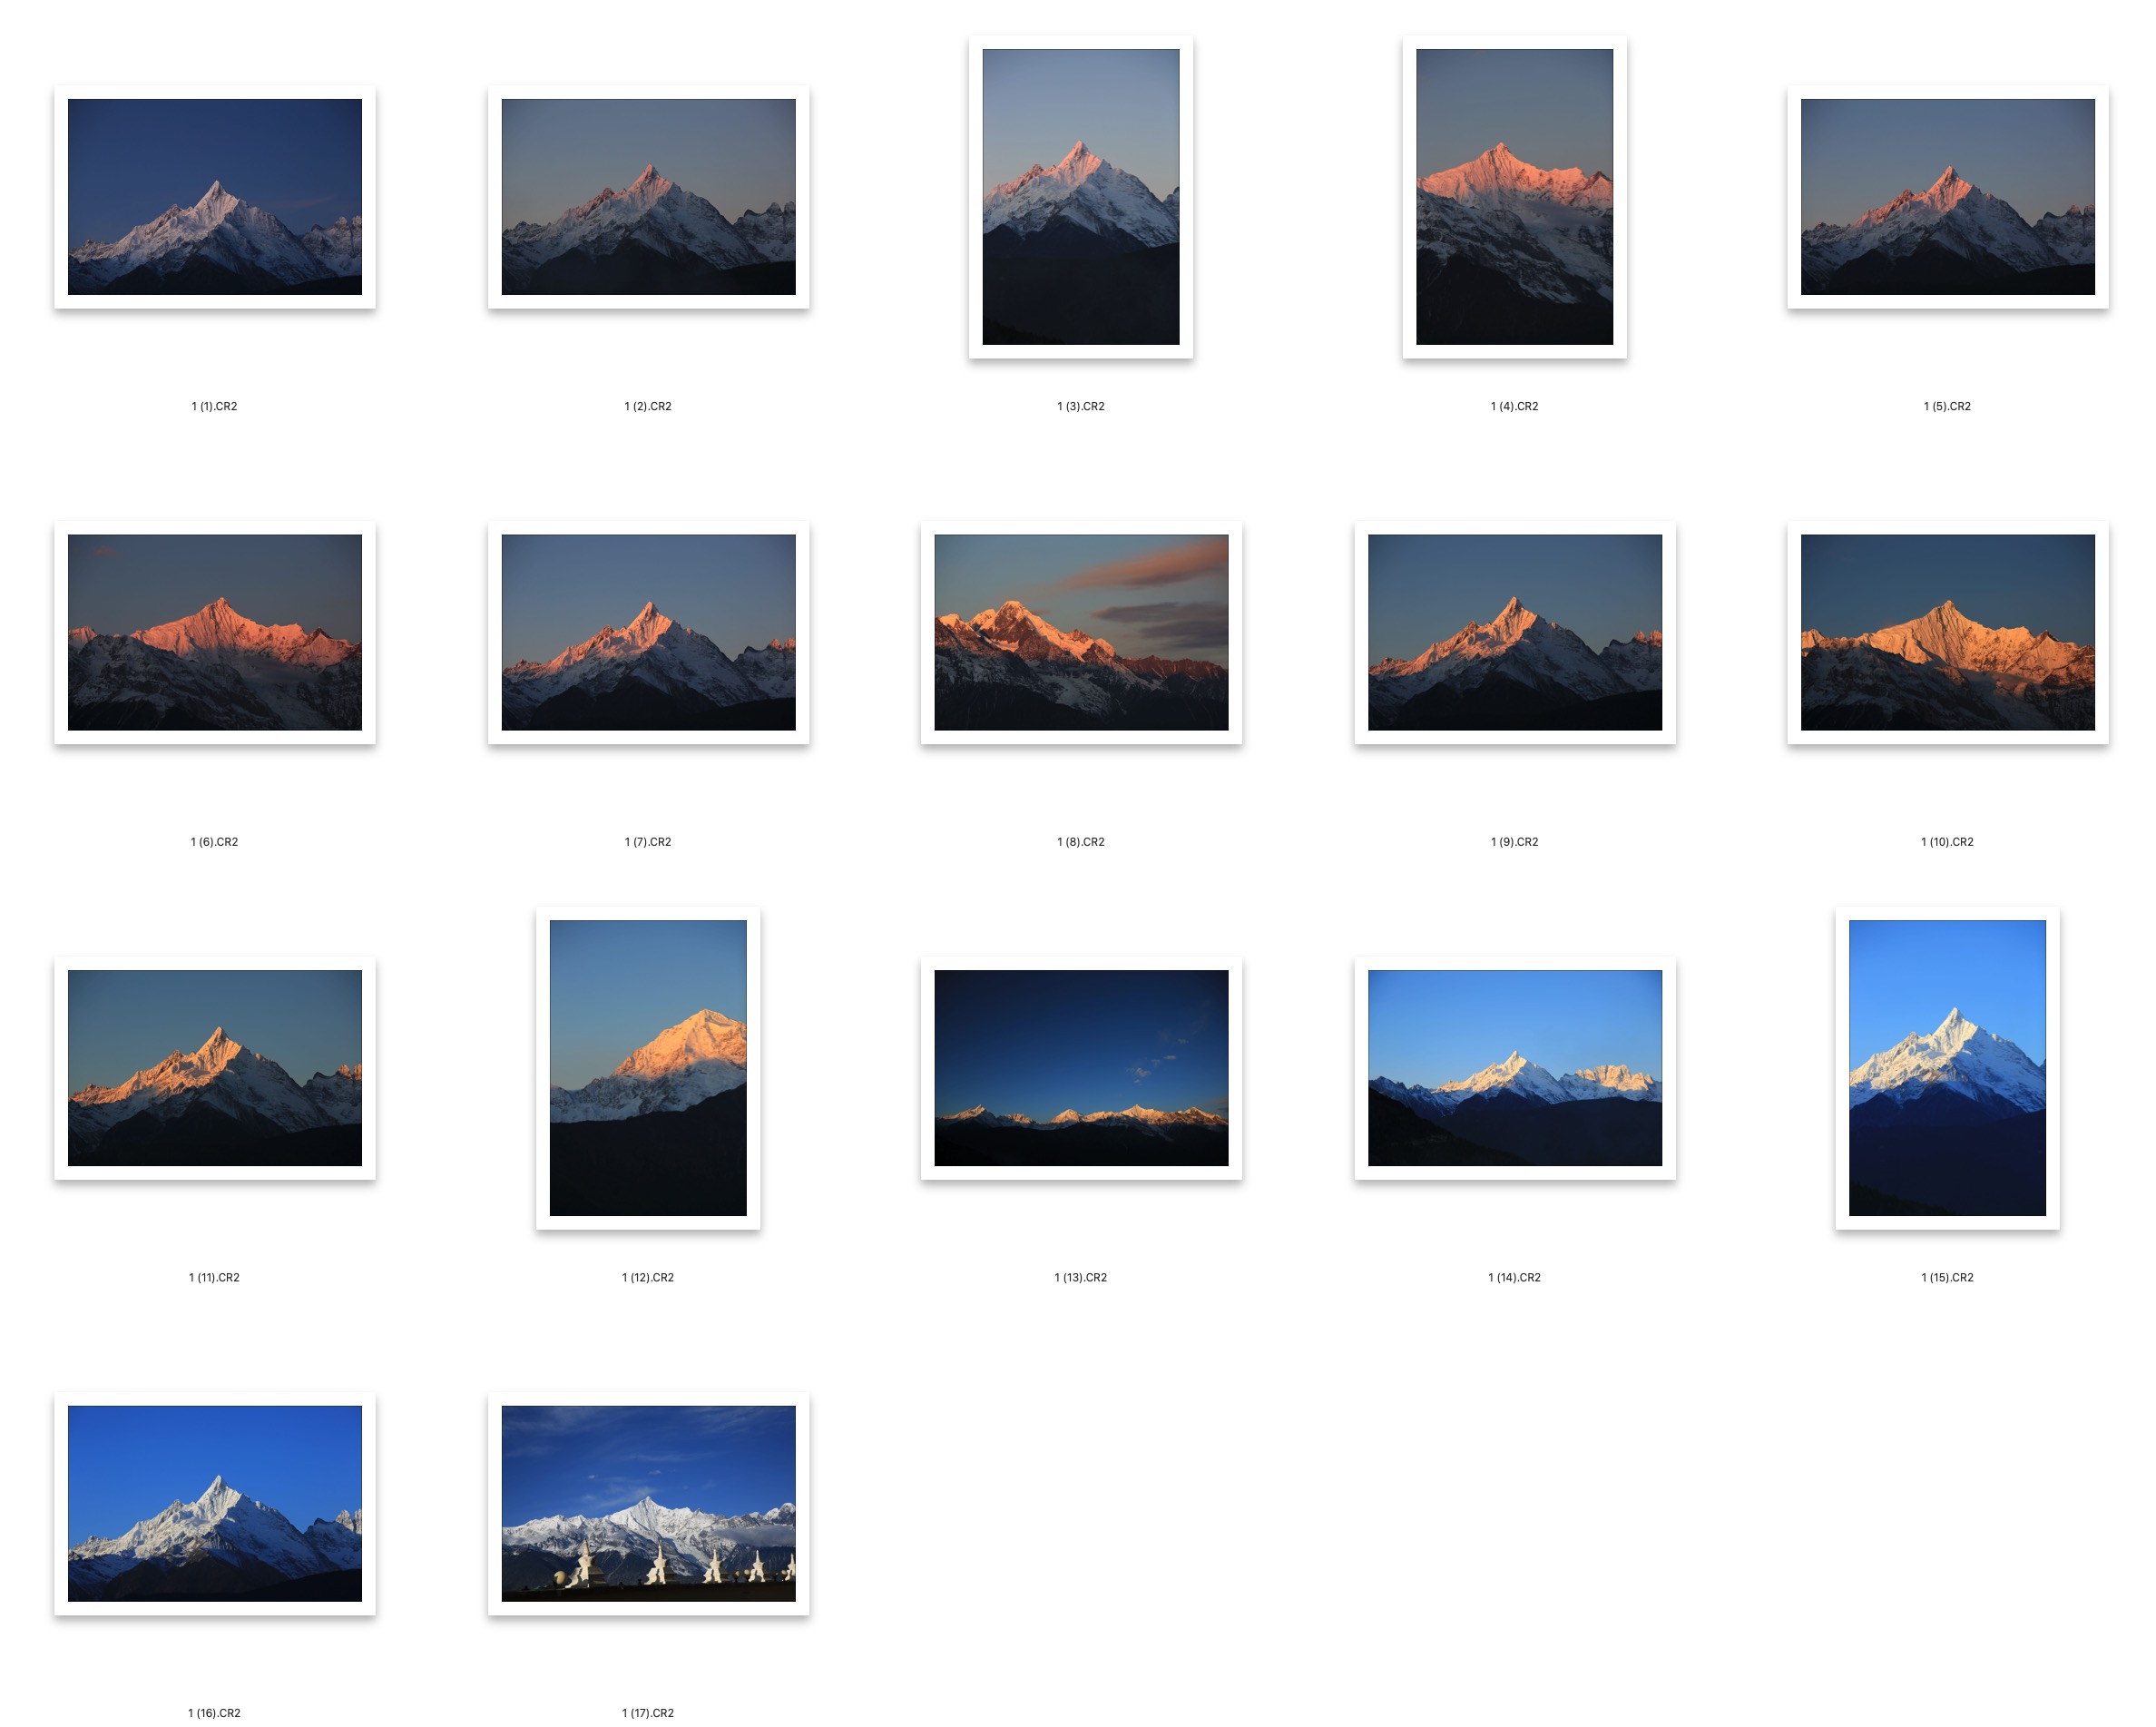Click the filename label 1 (8).CR2
The image size is (2156, 1727).
pyautogui.click(x=1080, y=842)
